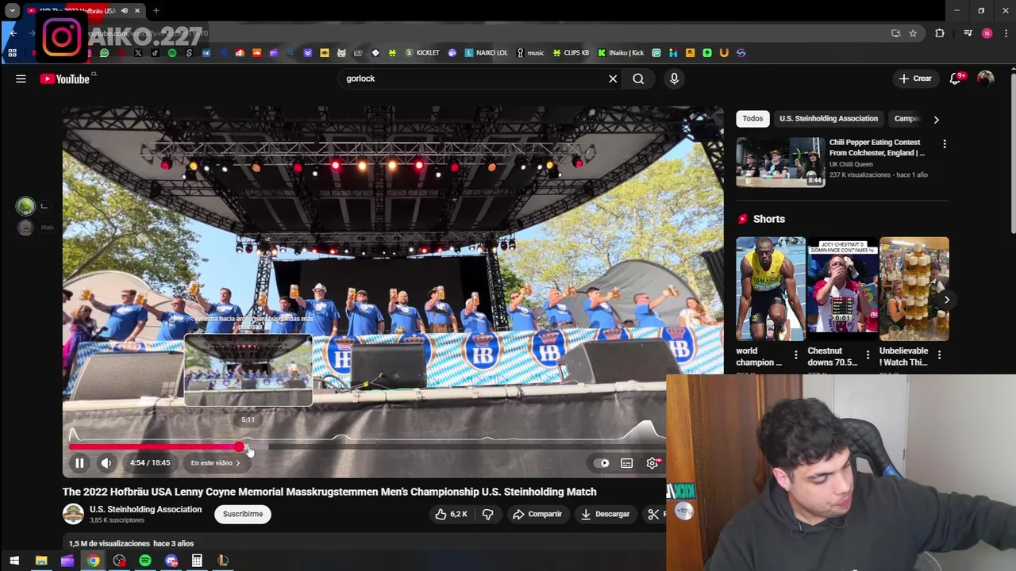Image resolution: width=1016 pixels, height=571 pixels.
Task: Click the clip scissors button
Action: pos(654,514)
